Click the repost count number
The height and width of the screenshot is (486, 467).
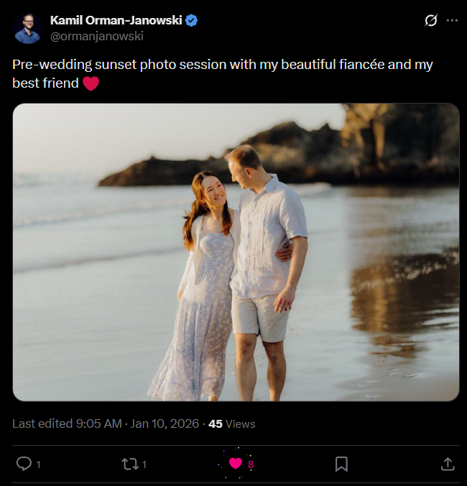(144, 464)
